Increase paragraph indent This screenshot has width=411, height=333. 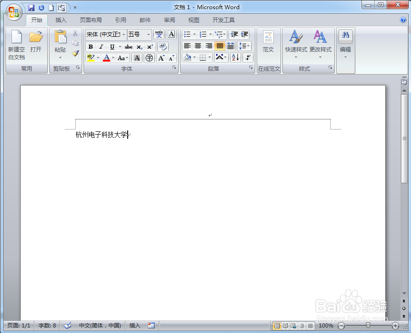pyautogui.click(x=244, y=34)
